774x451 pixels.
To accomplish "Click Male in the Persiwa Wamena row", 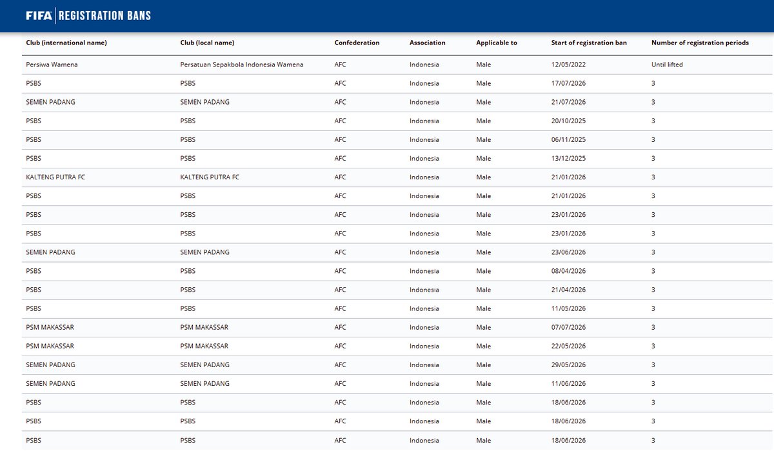I will (484, 65).
